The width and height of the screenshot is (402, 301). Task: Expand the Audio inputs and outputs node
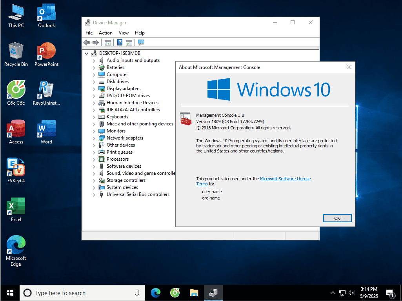pyautogui.click(x=94, y=60)
